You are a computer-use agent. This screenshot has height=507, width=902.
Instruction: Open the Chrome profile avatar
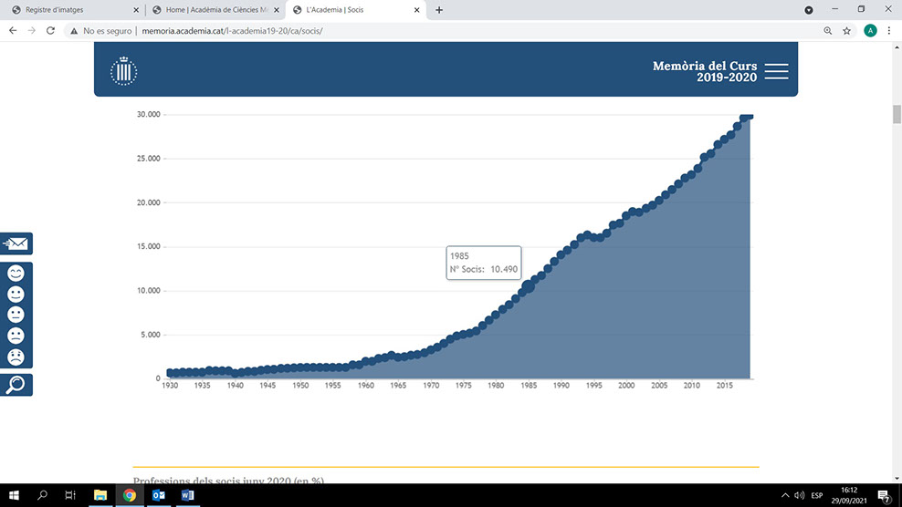[x=870, y=30]
